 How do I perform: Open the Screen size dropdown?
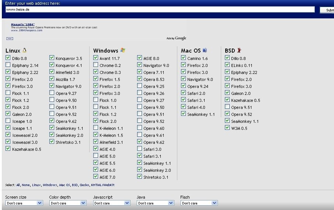24,203
